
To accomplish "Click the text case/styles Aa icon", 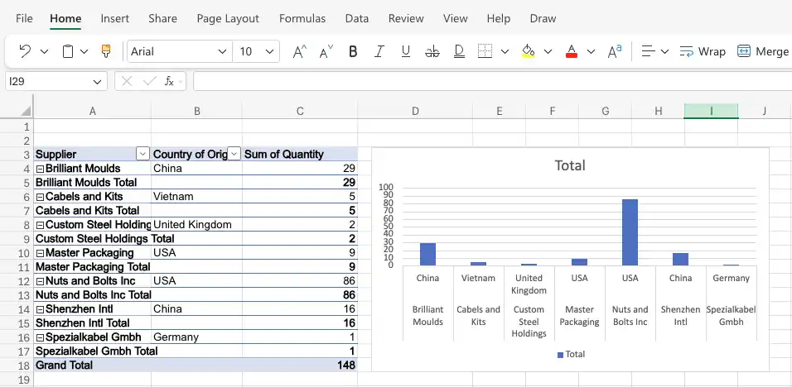I will click(x=615, y=51).
